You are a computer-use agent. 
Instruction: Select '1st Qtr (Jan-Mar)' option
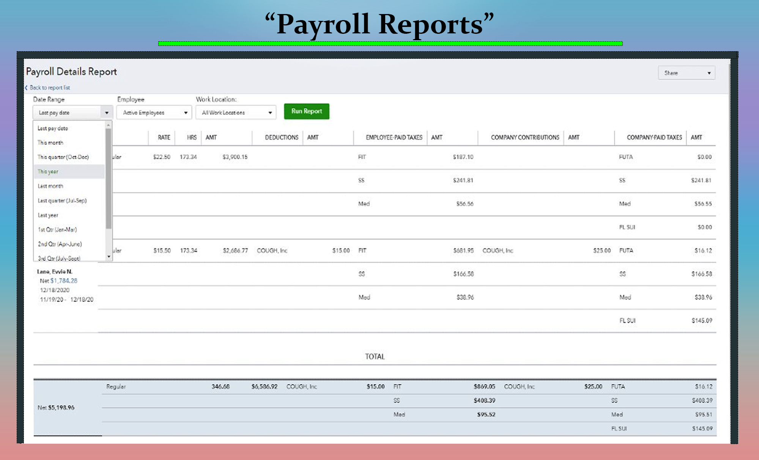(57, 230)
